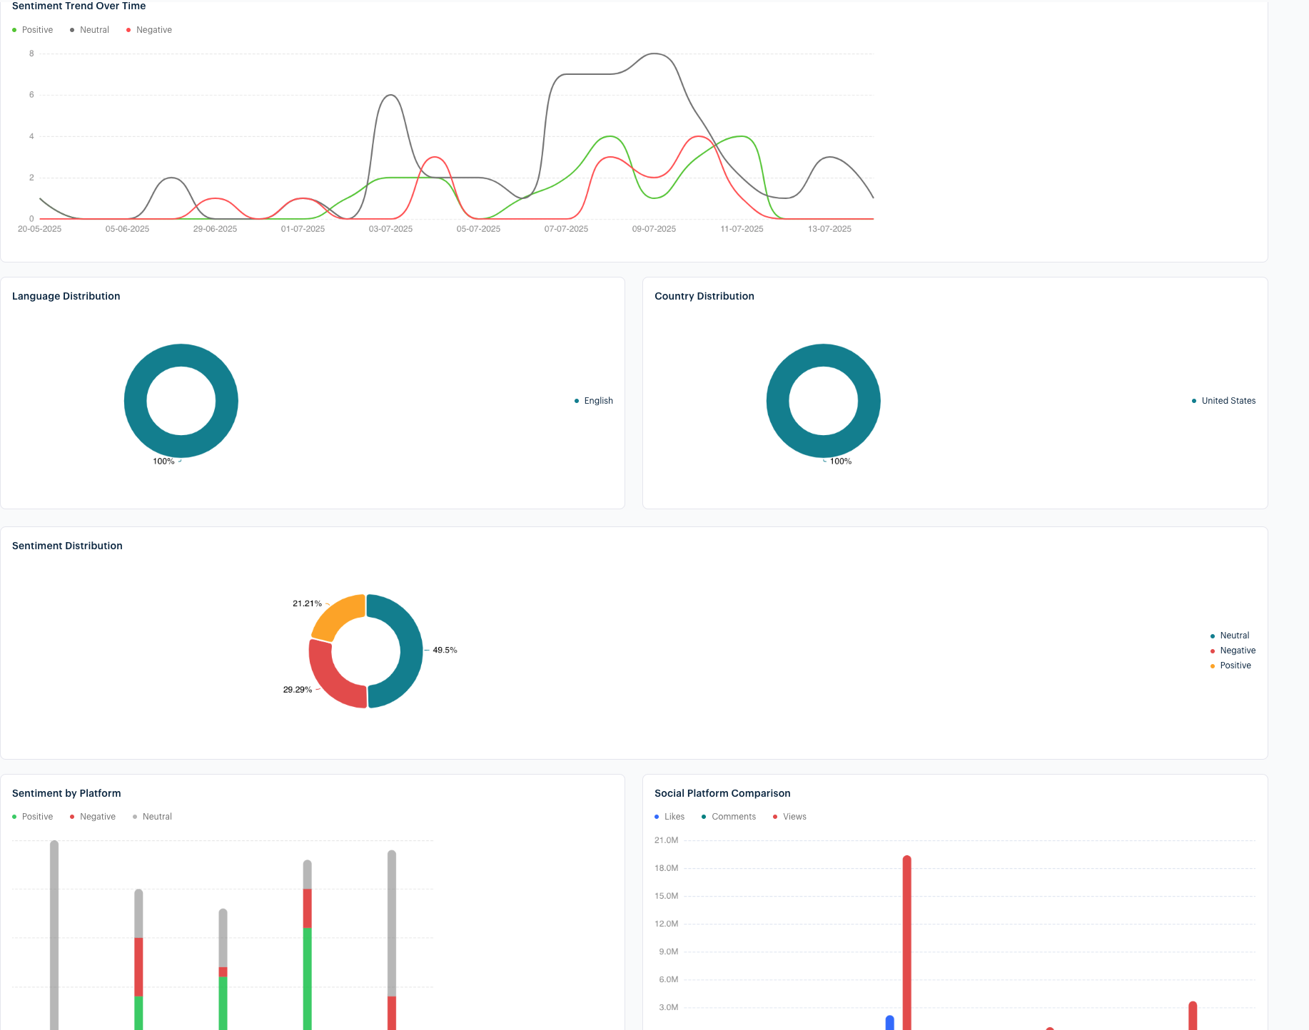Toggle Comments in Social Platform Comparison legend
This screenshot has width=1309, height=1030.
pyautogui.click(x=729, y=817)
